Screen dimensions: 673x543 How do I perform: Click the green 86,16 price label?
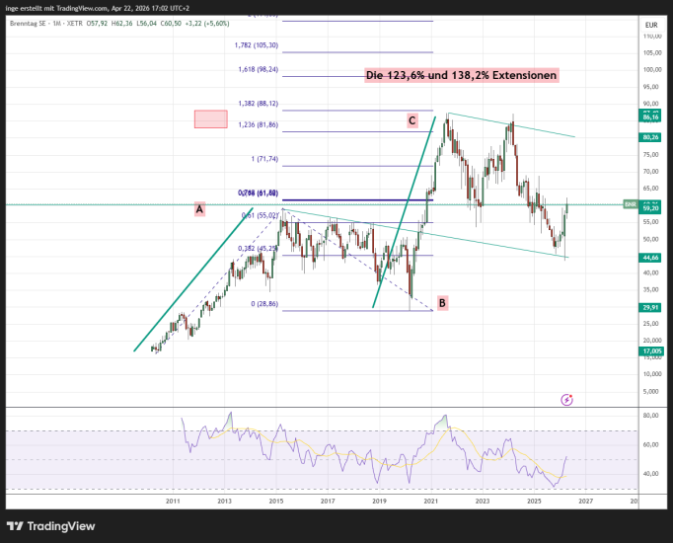[650, 116]
